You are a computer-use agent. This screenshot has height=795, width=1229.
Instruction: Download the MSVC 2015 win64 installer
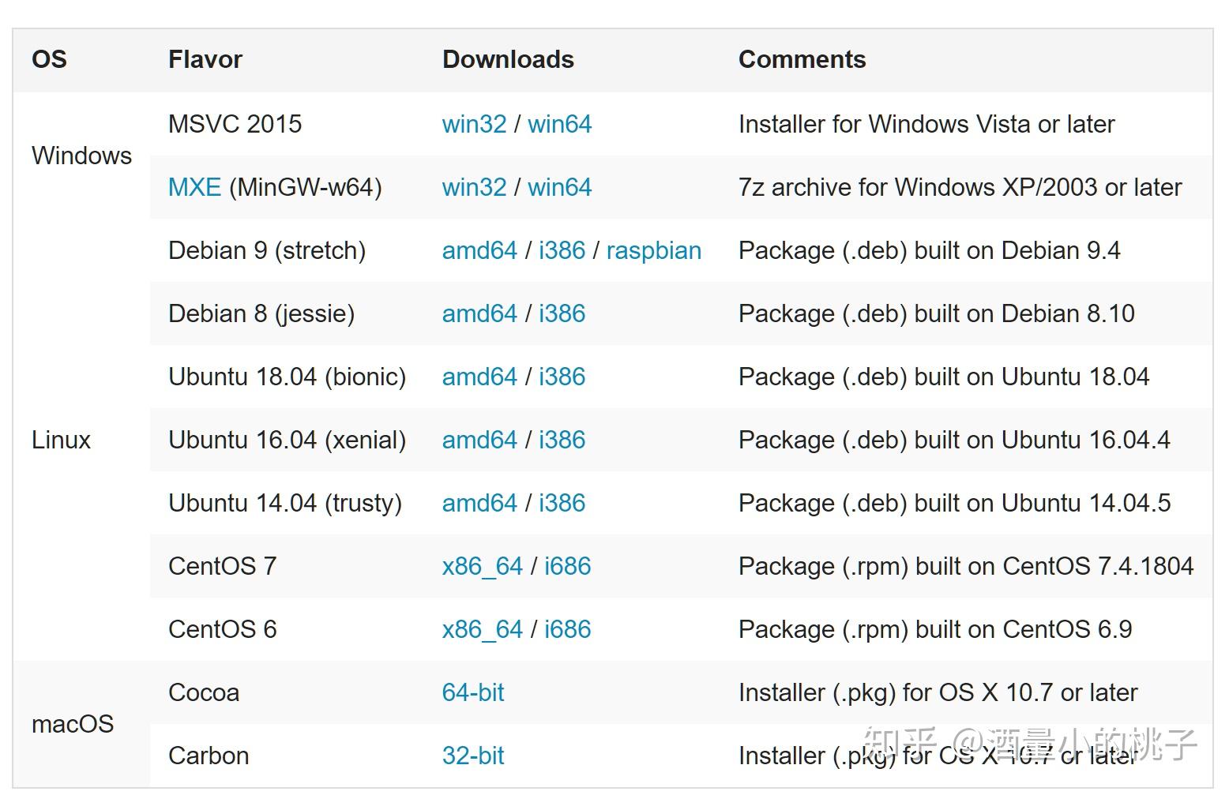pos(559,124)
